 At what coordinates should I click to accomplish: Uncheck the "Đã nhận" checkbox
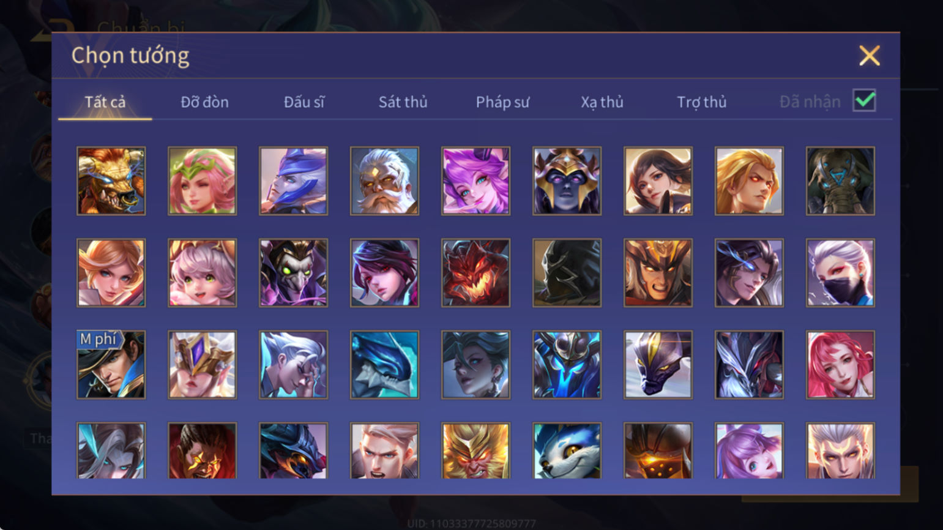[864, 100]
